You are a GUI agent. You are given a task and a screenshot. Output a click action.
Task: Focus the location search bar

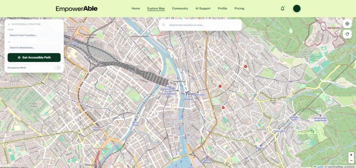point(200,25)
